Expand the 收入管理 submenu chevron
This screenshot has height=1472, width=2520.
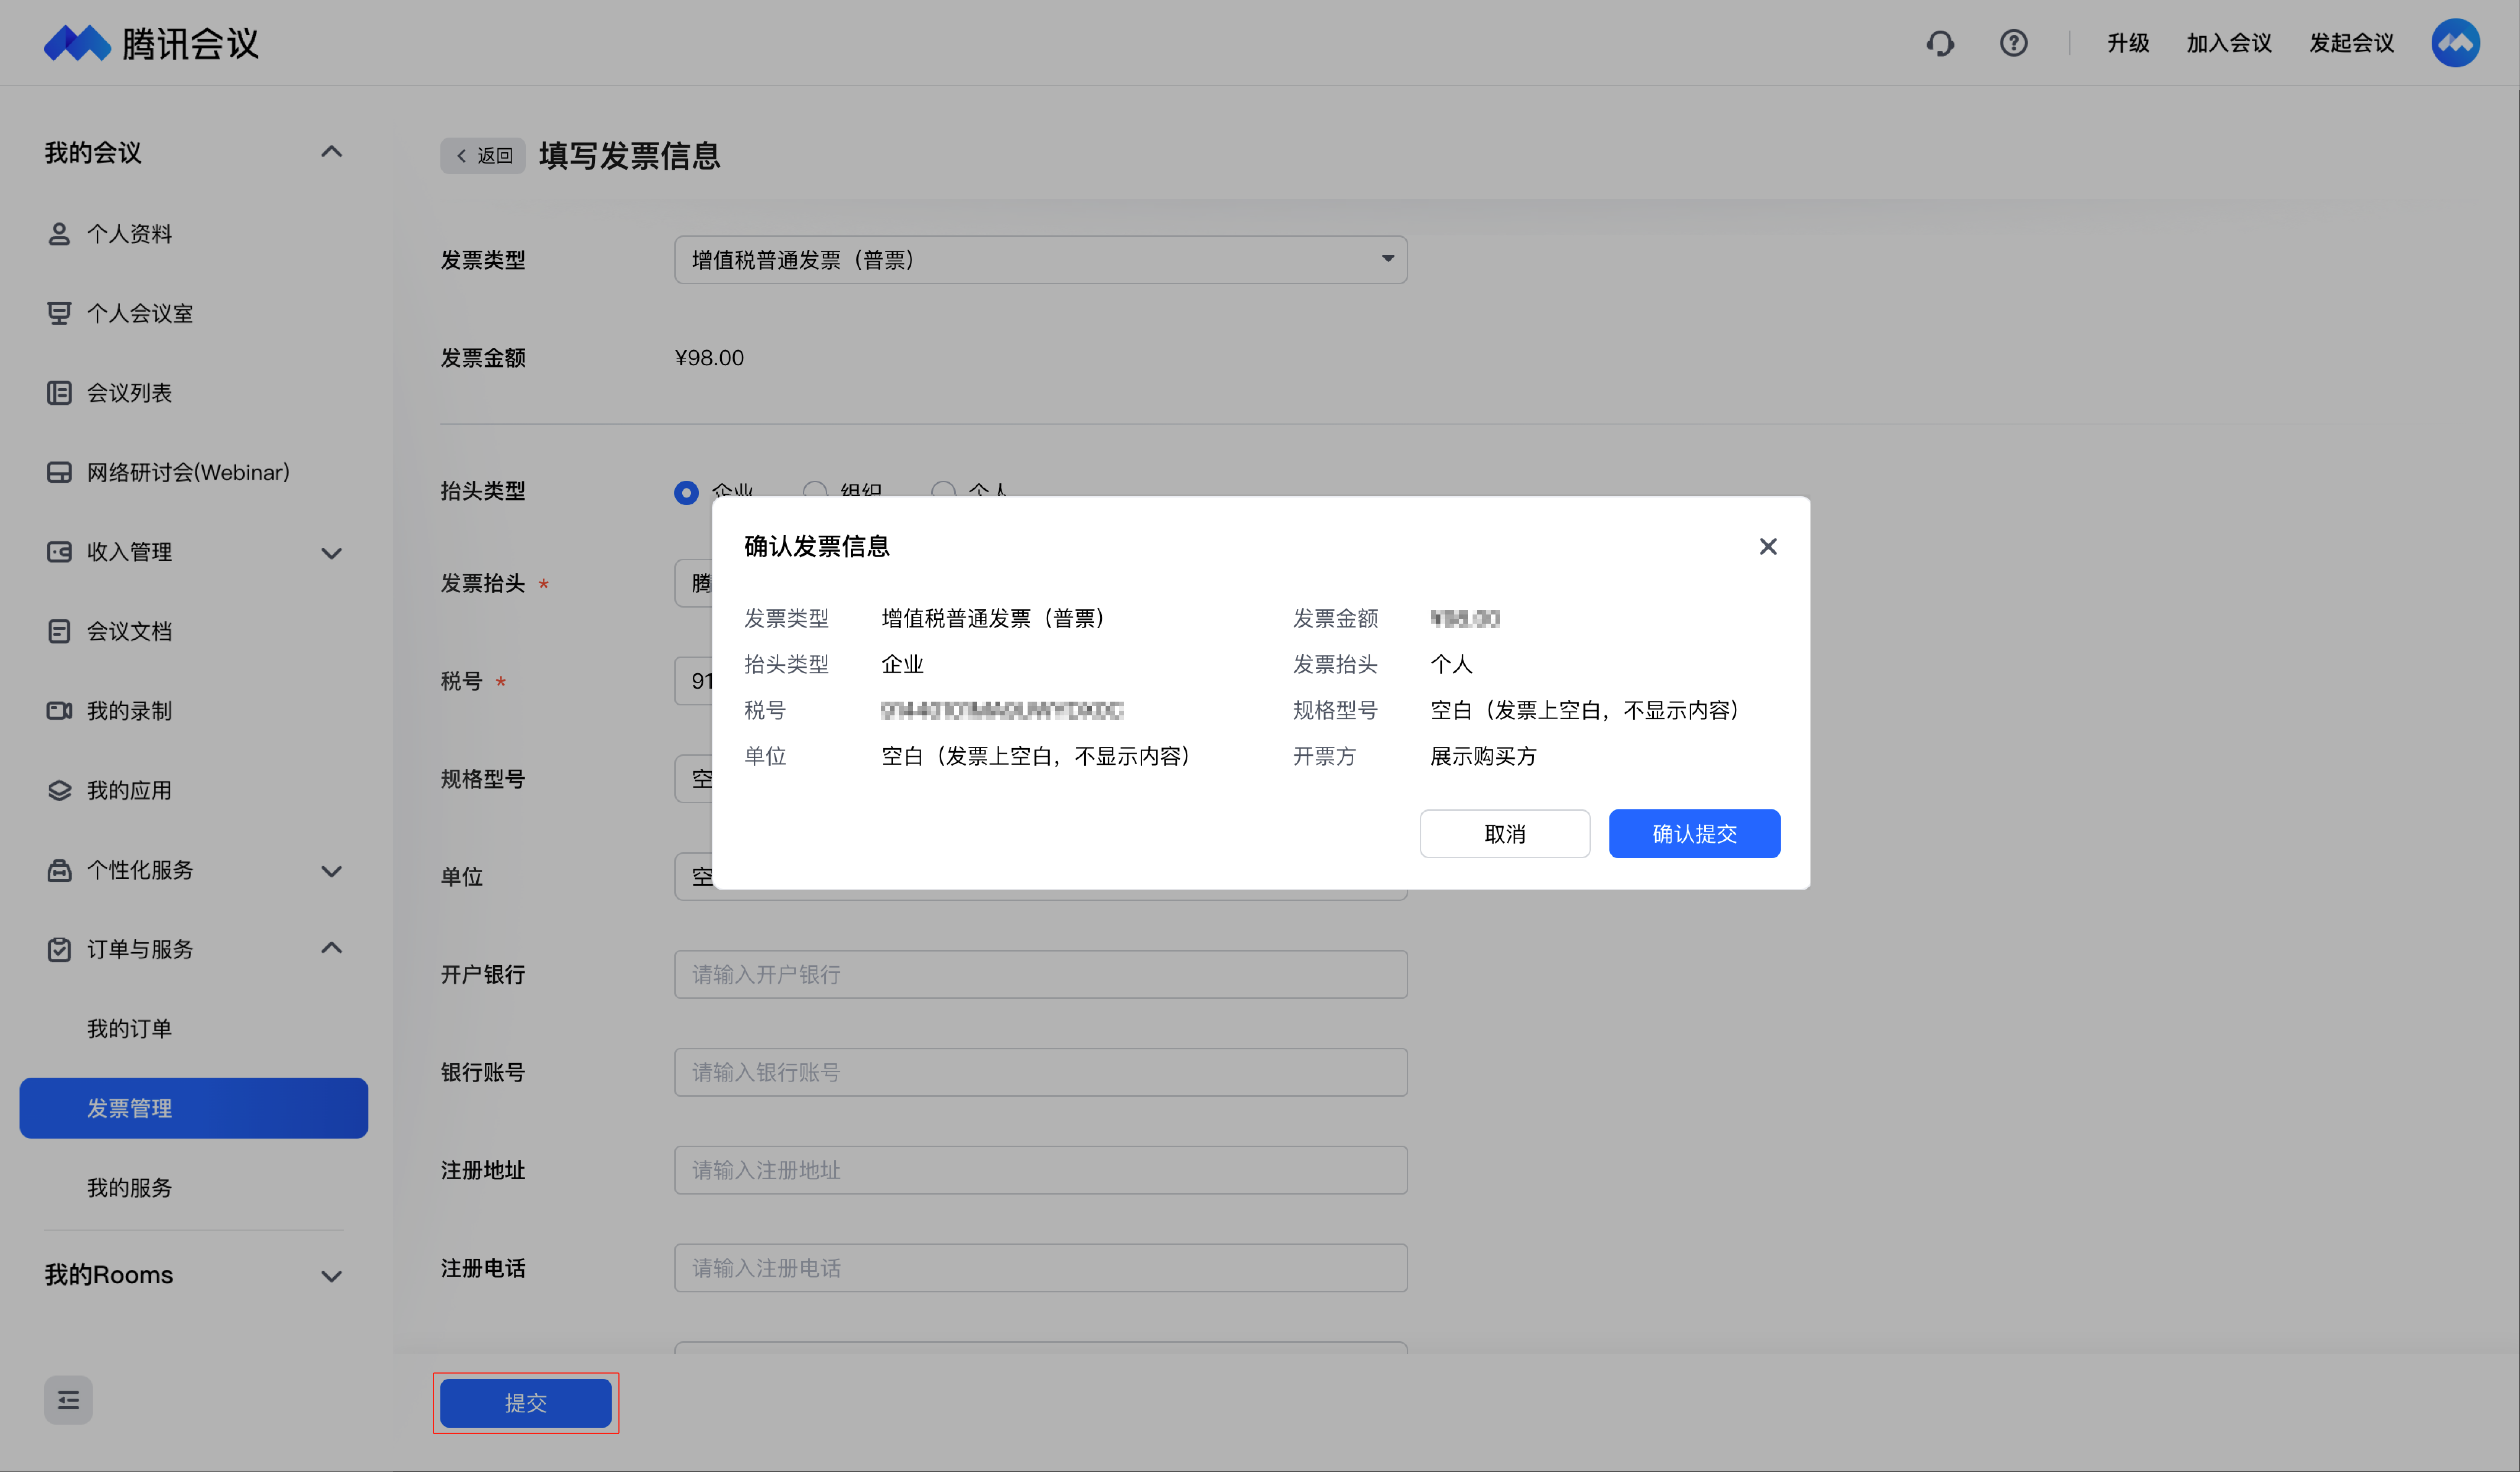(x=331, y=553)
